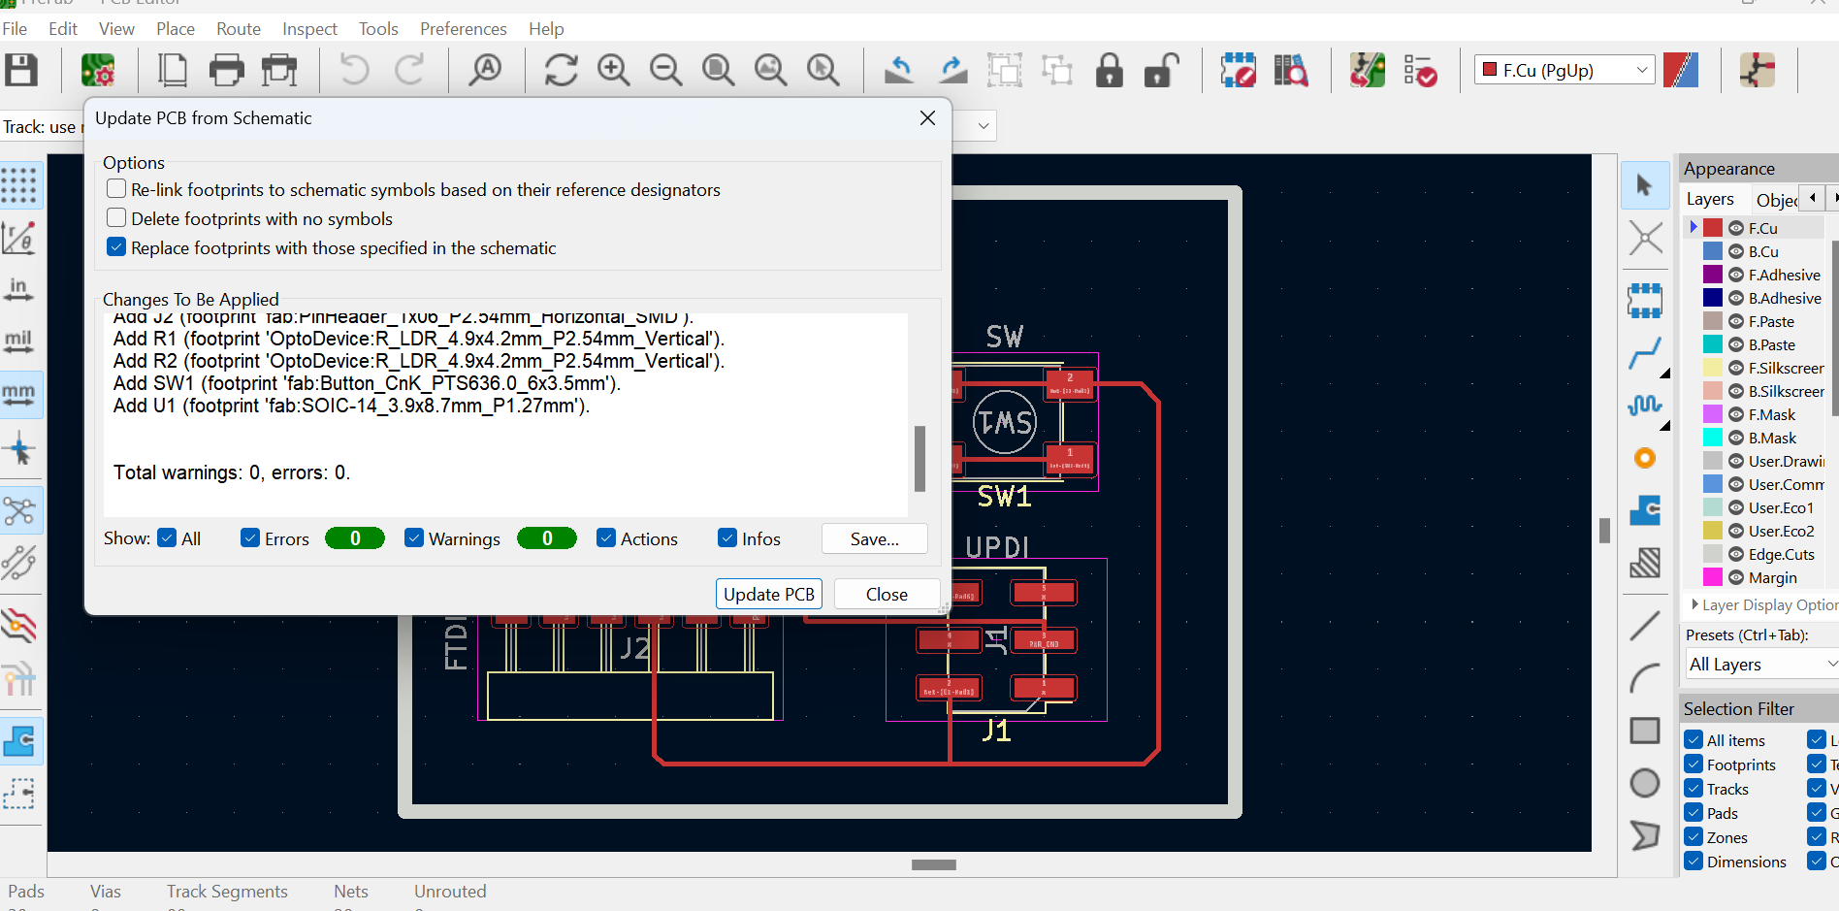Select the Draw circle tool
1839x911 pixels.
click(1645, 783)
